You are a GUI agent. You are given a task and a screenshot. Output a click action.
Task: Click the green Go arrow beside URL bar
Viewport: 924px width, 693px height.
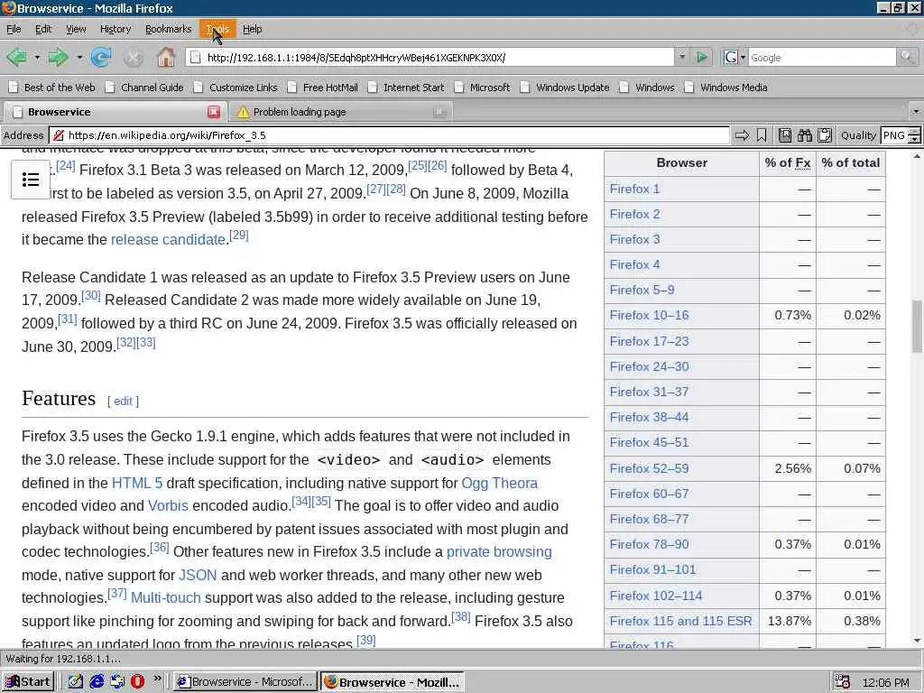(x=702, y=57)
